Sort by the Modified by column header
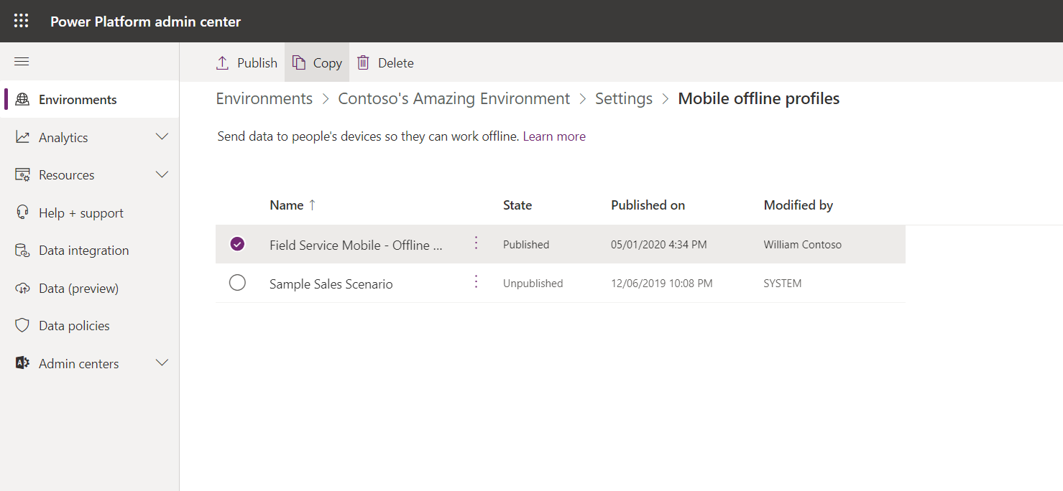Screen dimensions: 1063x491 tap(799, 205)
